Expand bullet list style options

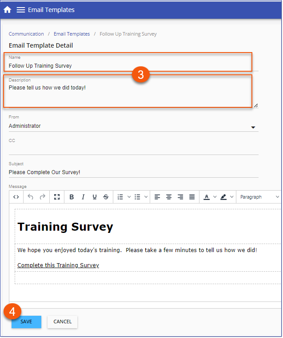[146, 197]
